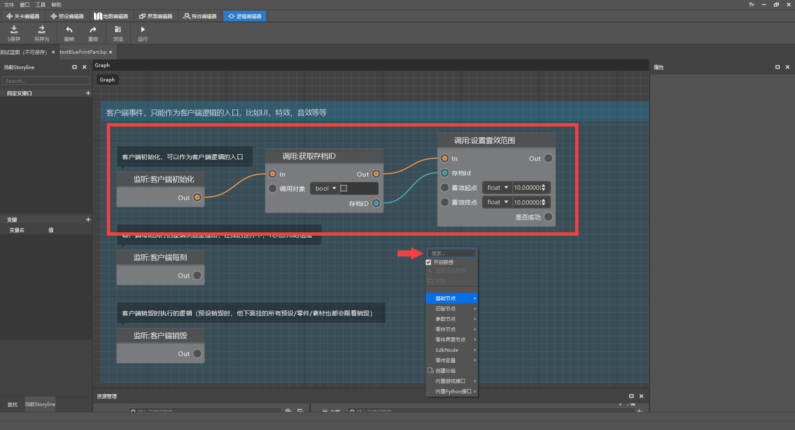Screen dimensions: 795x430
Task: Expand 零件节点 submenu
Action: pos(452,330)
